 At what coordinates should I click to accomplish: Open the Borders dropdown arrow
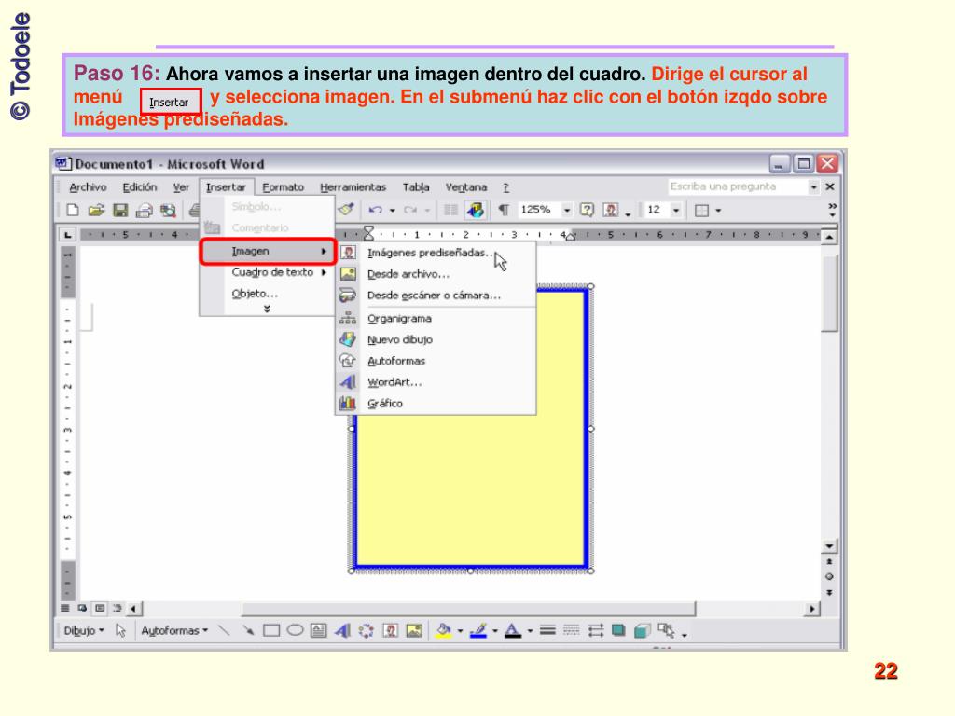719,211
